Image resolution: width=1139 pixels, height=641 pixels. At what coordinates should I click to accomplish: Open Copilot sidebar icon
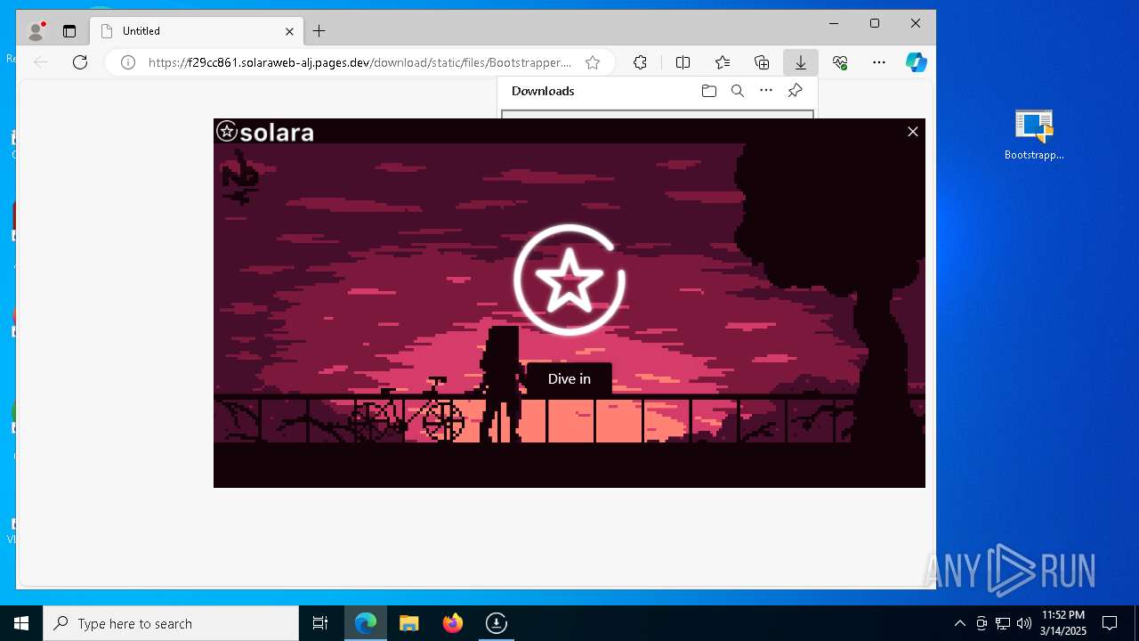pyautogui.click(x=917, y=62)
